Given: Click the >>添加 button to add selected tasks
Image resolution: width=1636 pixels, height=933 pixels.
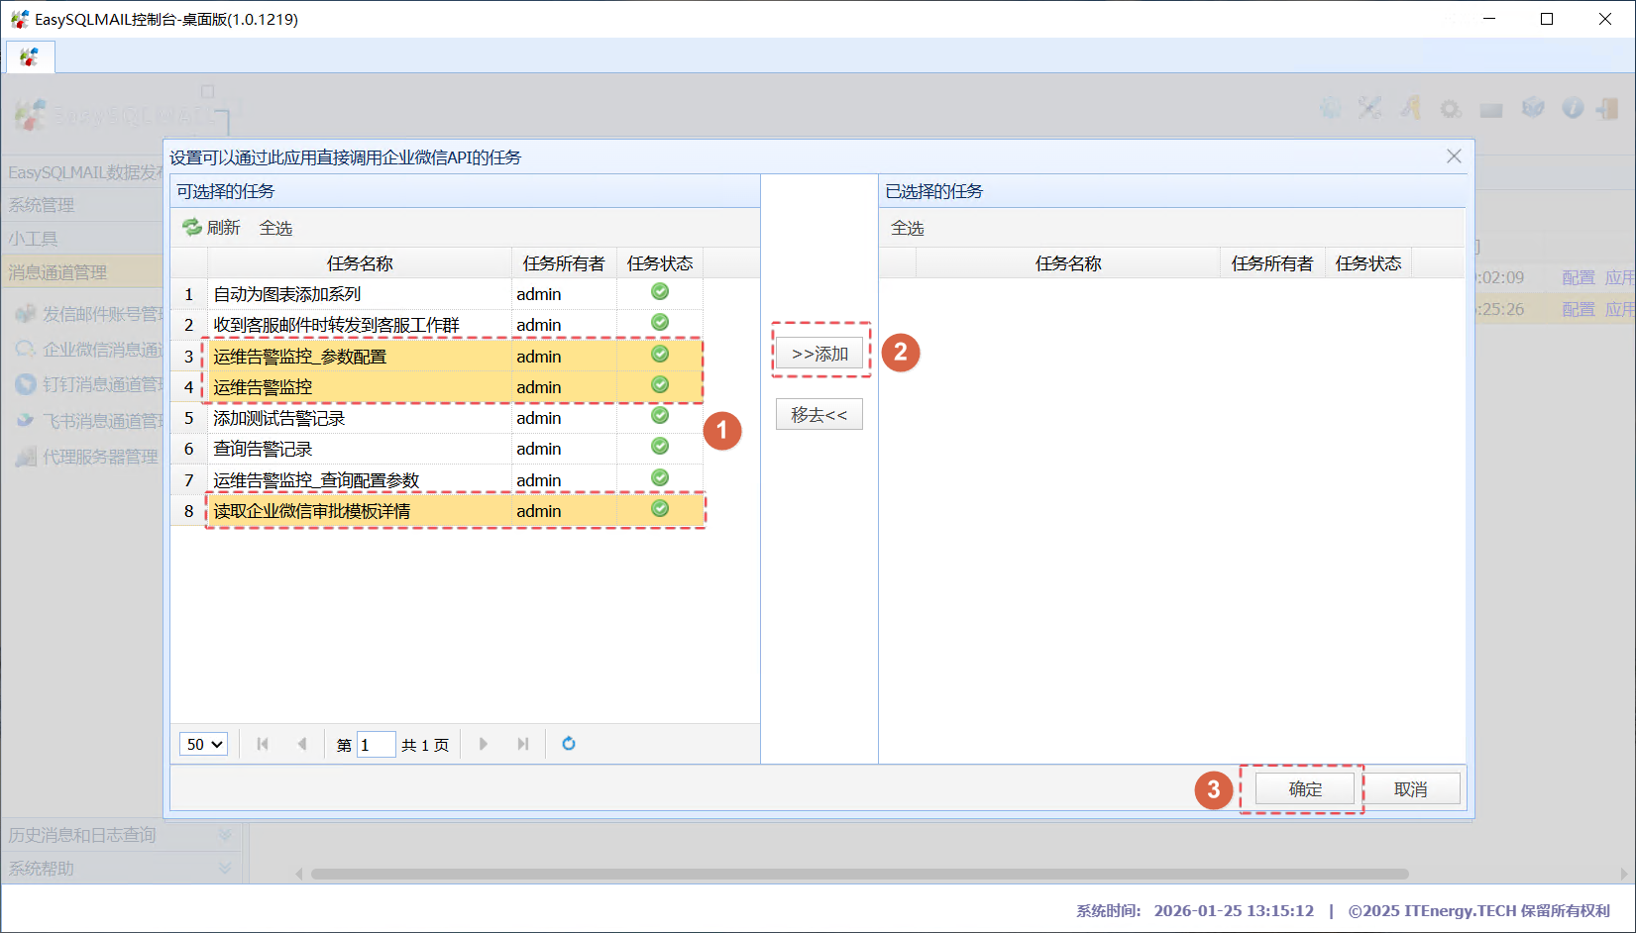Looking at the screenshot, I should (820, 353).
